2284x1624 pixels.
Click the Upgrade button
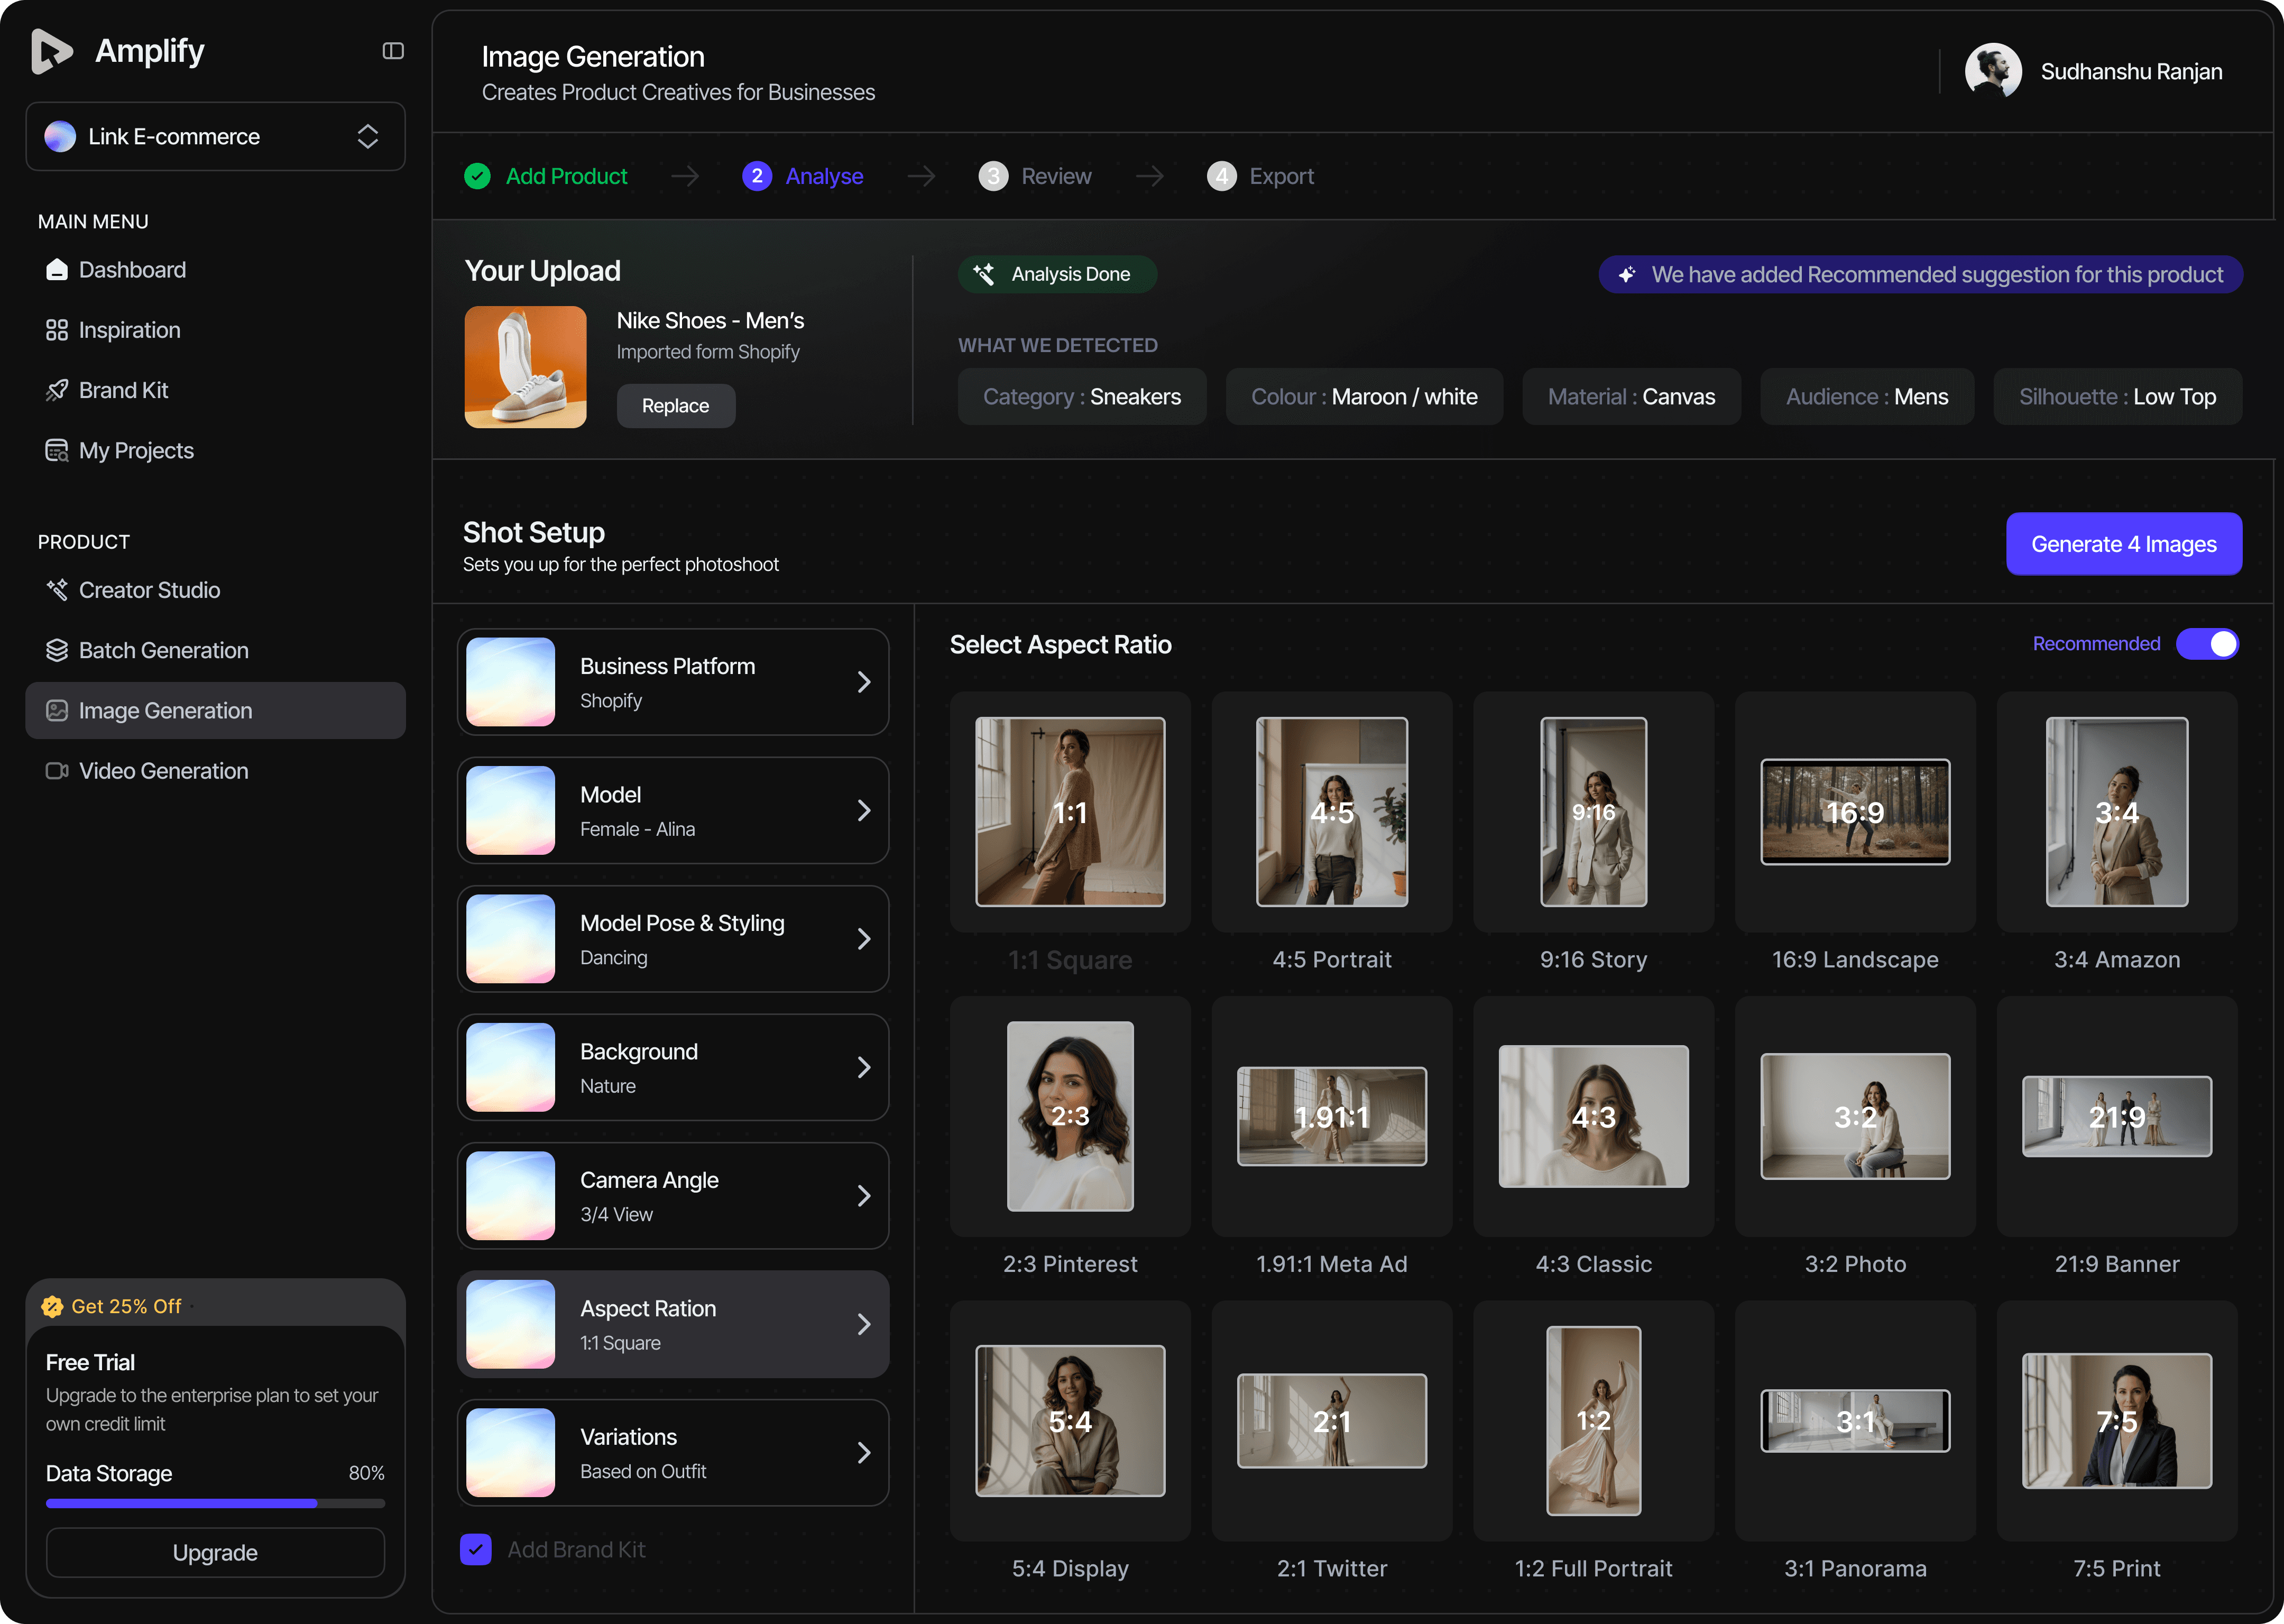coord(215,1552)
